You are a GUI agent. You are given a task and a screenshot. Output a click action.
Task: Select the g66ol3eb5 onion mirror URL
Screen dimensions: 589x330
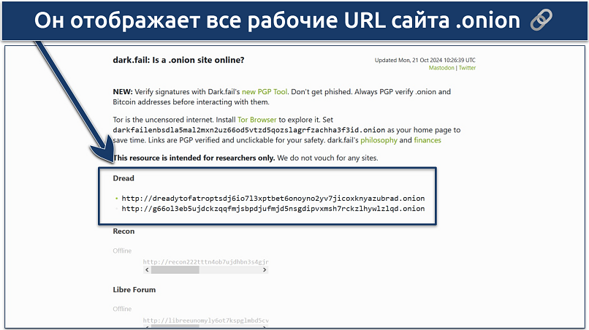[x=273, y=209]
